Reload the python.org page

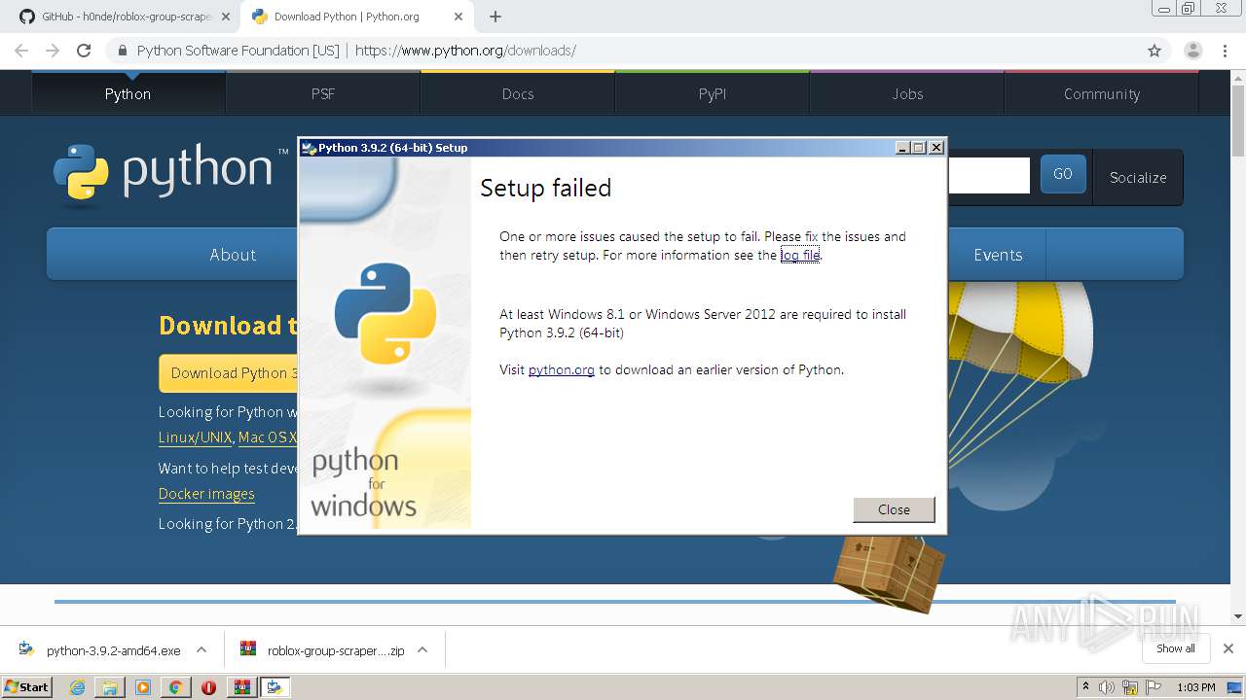(84, 51)
